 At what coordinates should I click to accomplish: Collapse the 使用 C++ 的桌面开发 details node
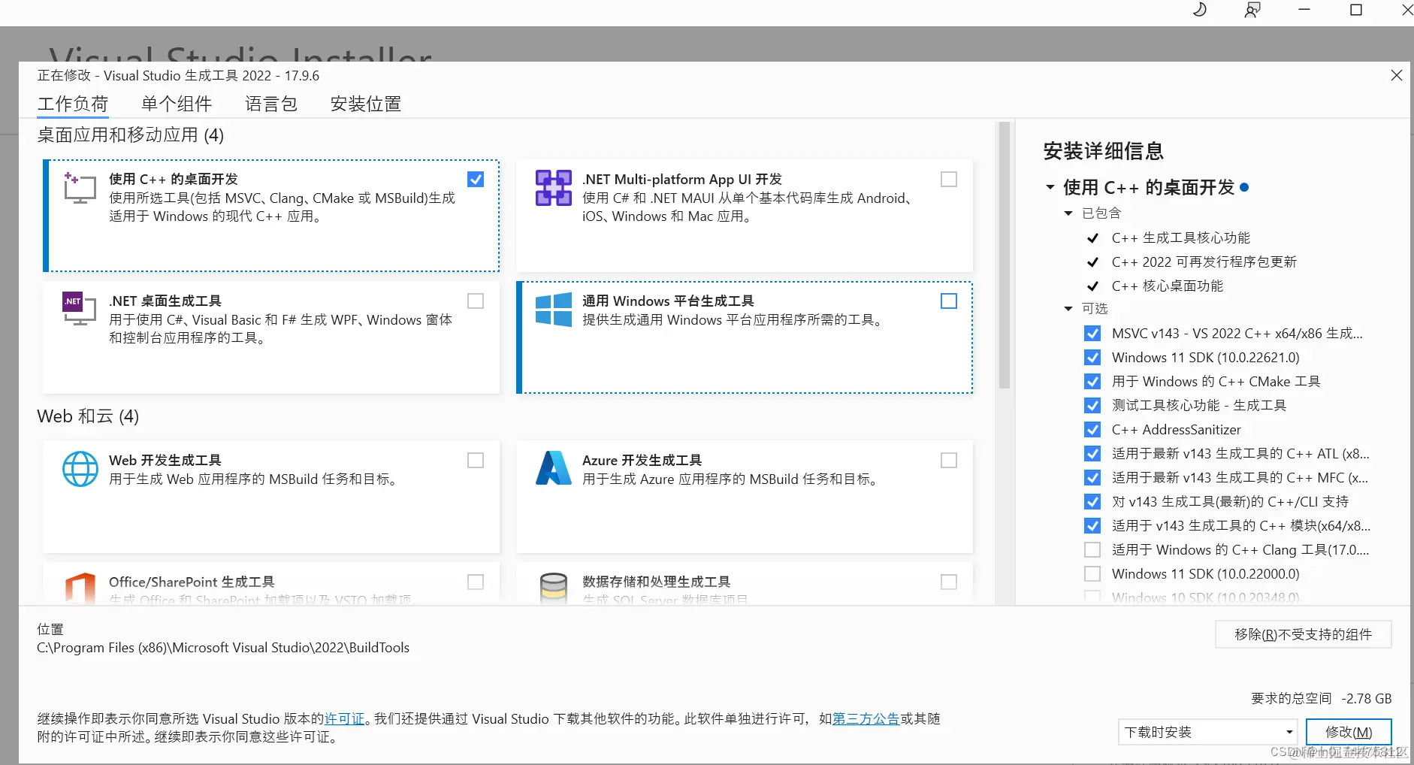coord(1050,187)
